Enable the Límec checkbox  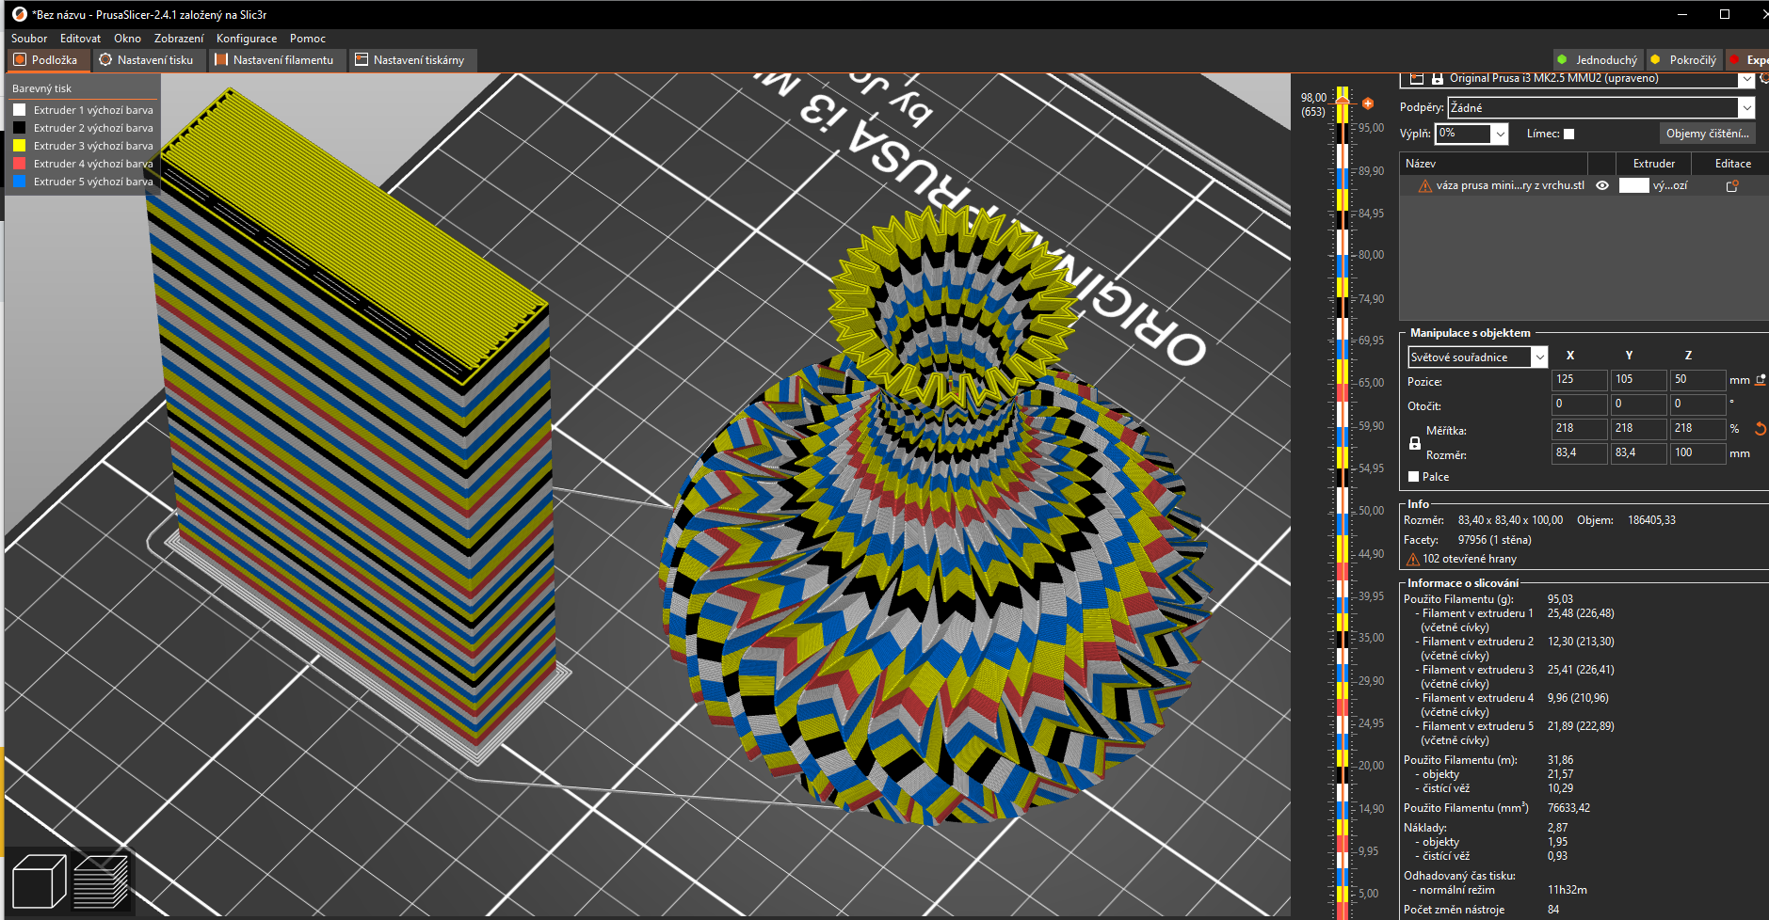1568,134
